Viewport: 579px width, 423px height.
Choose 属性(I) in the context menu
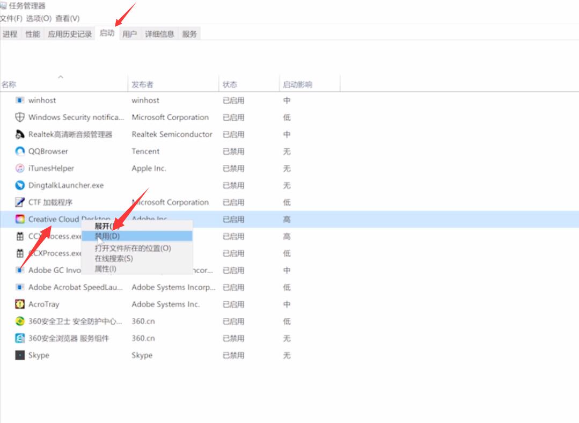coord(137,268)
